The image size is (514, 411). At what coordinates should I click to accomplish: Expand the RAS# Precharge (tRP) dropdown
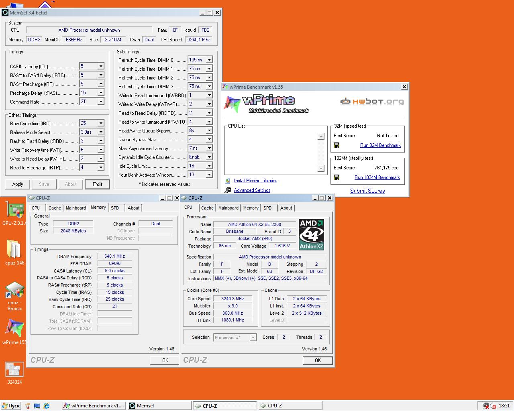pyautogui.click(x=101, y=84)
